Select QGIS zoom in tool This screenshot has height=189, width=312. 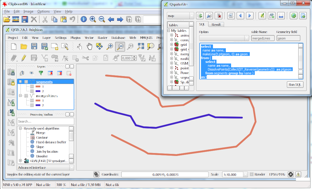110,47
